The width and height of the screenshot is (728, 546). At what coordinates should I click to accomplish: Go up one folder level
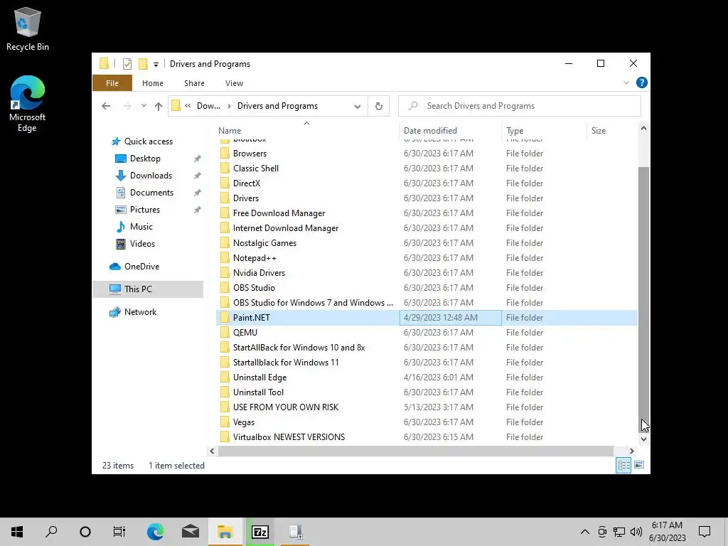coord(159,106)
